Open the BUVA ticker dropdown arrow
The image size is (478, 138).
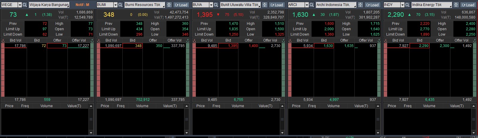coord(211,5)
